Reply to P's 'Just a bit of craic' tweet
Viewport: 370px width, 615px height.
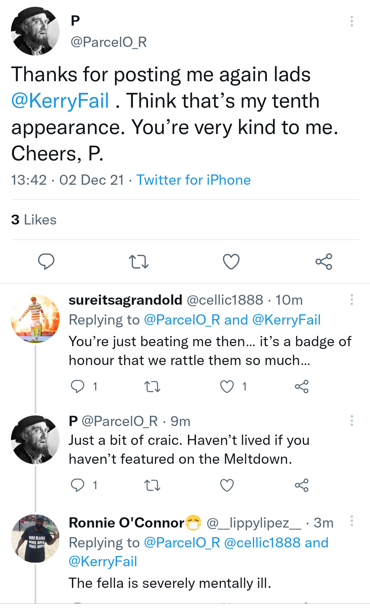(x=77, y=485)
